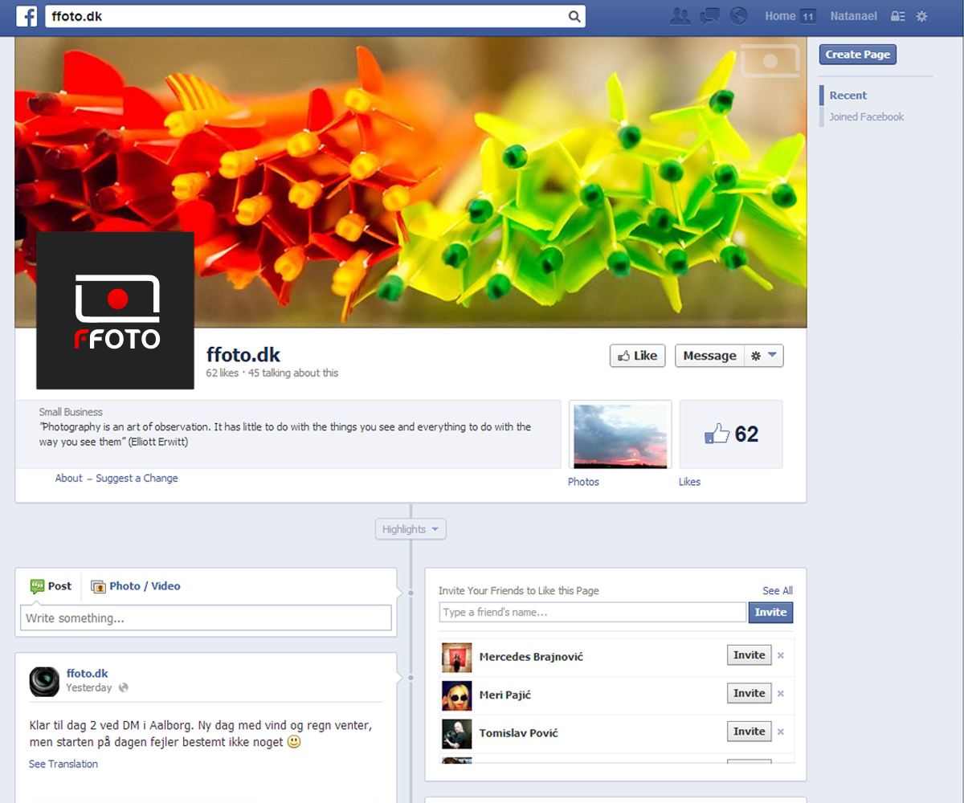Remove Meri Pajić invite suggestion
Screen dimensions: 964x803
coord(781,694)
